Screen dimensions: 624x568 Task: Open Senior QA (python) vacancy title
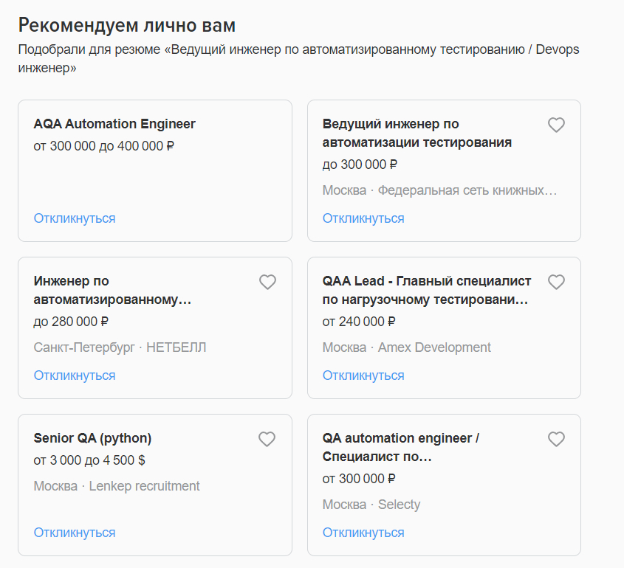[92, 438]
